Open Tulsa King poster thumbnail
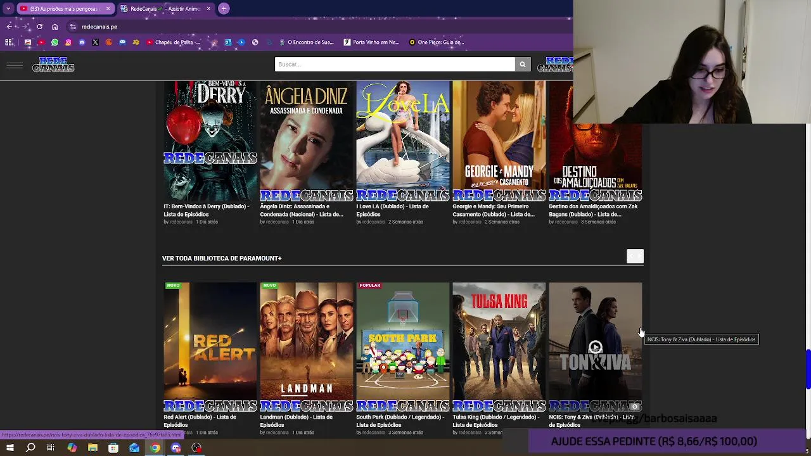 coord(499,347)
